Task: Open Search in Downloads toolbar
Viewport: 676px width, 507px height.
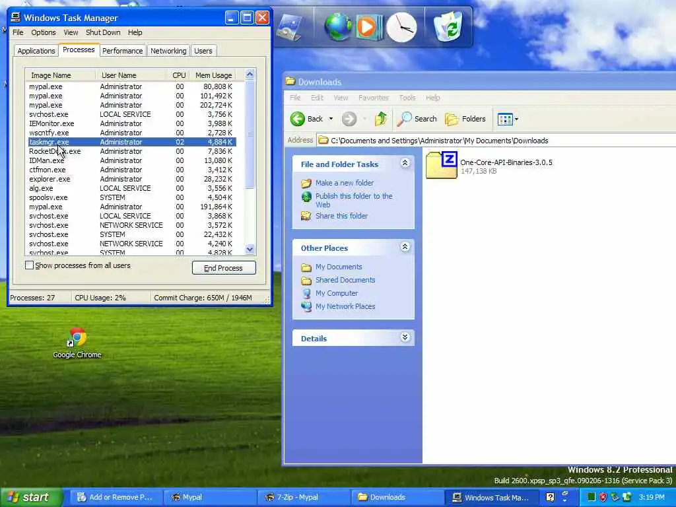Action: coord(417,119)
